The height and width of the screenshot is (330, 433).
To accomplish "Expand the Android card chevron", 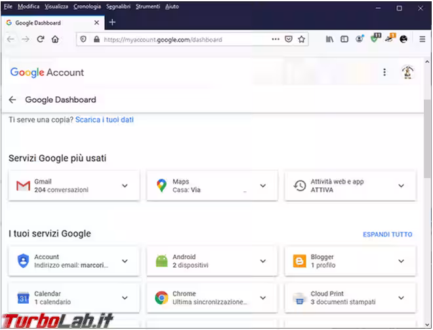I will point(263,261).
